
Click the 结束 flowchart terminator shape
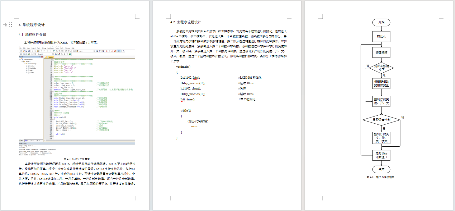(x=381, y=169)
